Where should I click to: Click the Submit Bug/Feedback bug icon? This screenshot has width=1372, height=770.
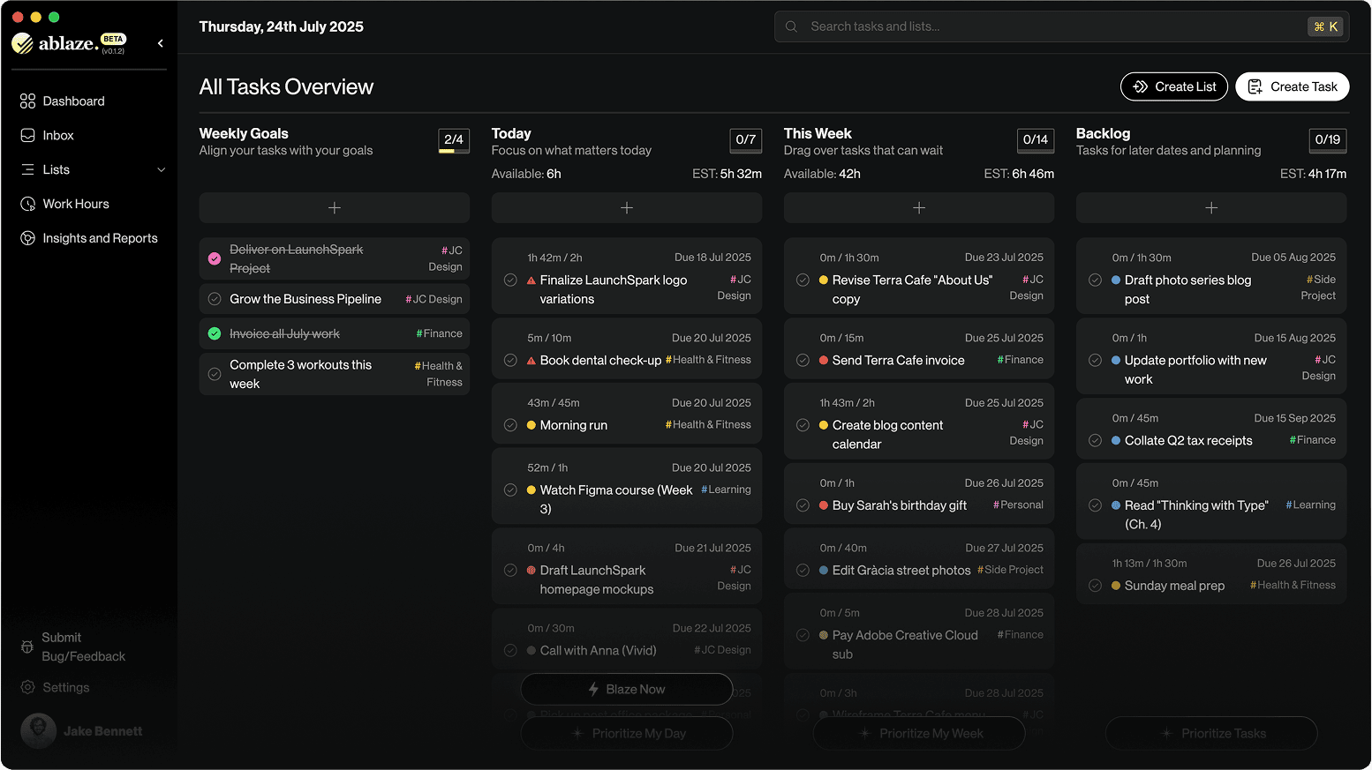pyautogui.click(x=27, y=647)
